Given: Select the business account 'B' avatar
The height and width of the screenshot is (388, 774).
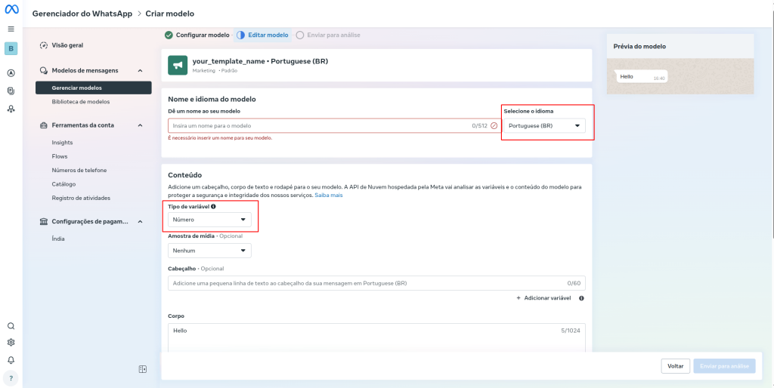Looking at the screenshot, I should pos(11,49).
